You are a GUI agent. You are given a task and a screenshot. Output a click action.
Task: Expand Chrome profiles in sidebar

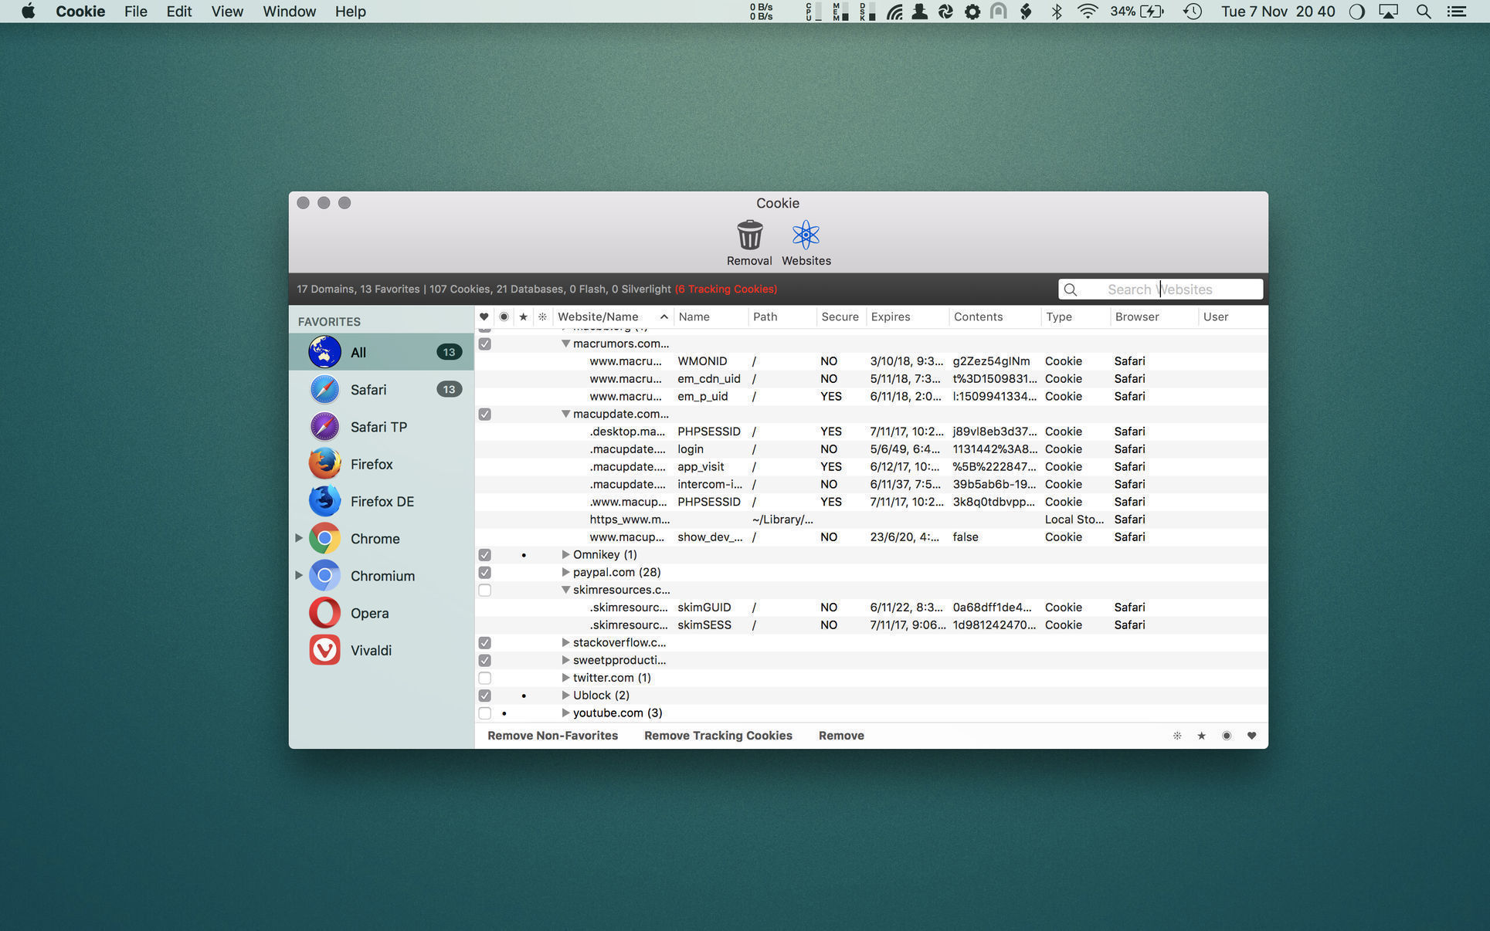point(299,538)
